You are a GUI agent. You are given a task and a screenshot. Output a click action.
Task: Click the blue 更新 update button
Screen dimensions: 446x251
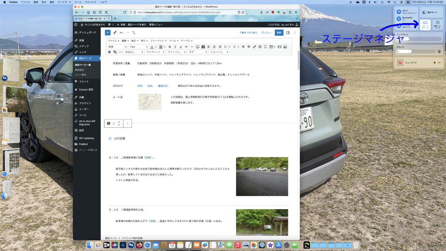click(279, 32)
